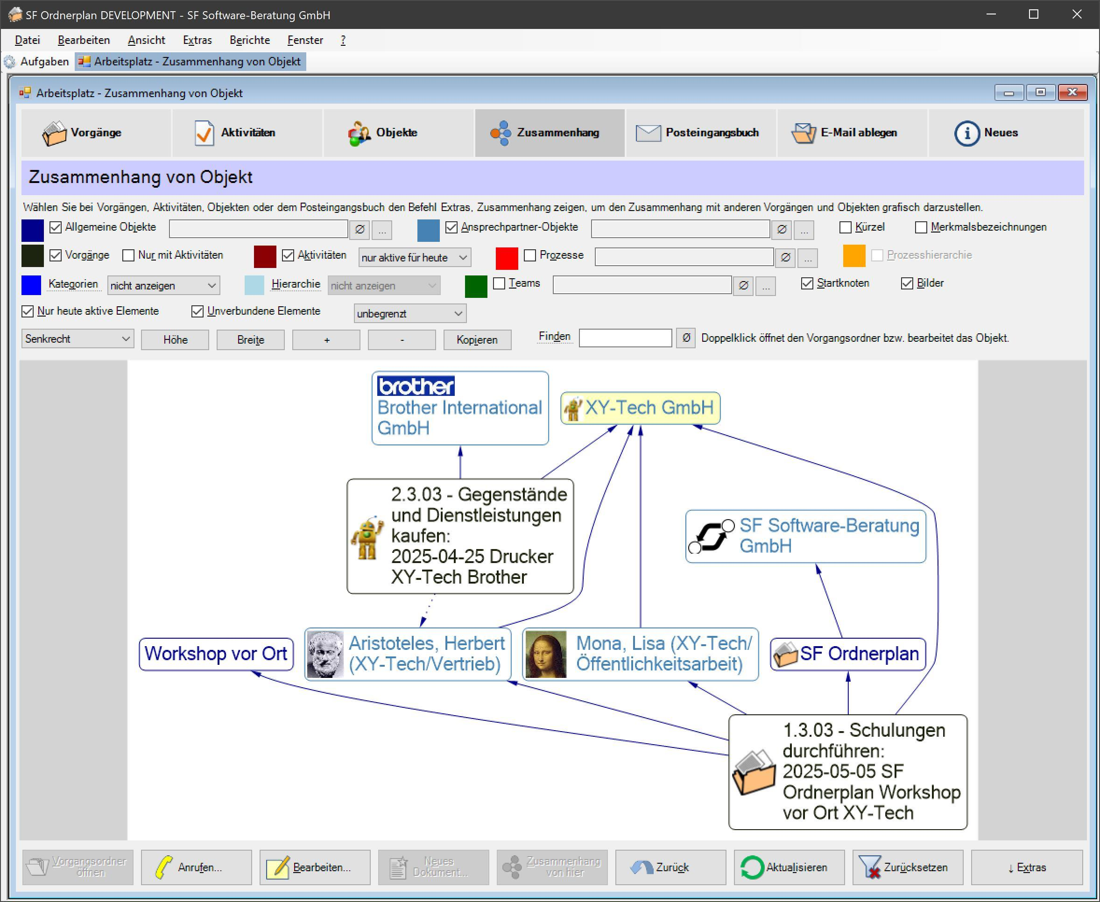
Task: Open the 'nur aktive für heute' dropdown
Action: (x=415, y=257)
